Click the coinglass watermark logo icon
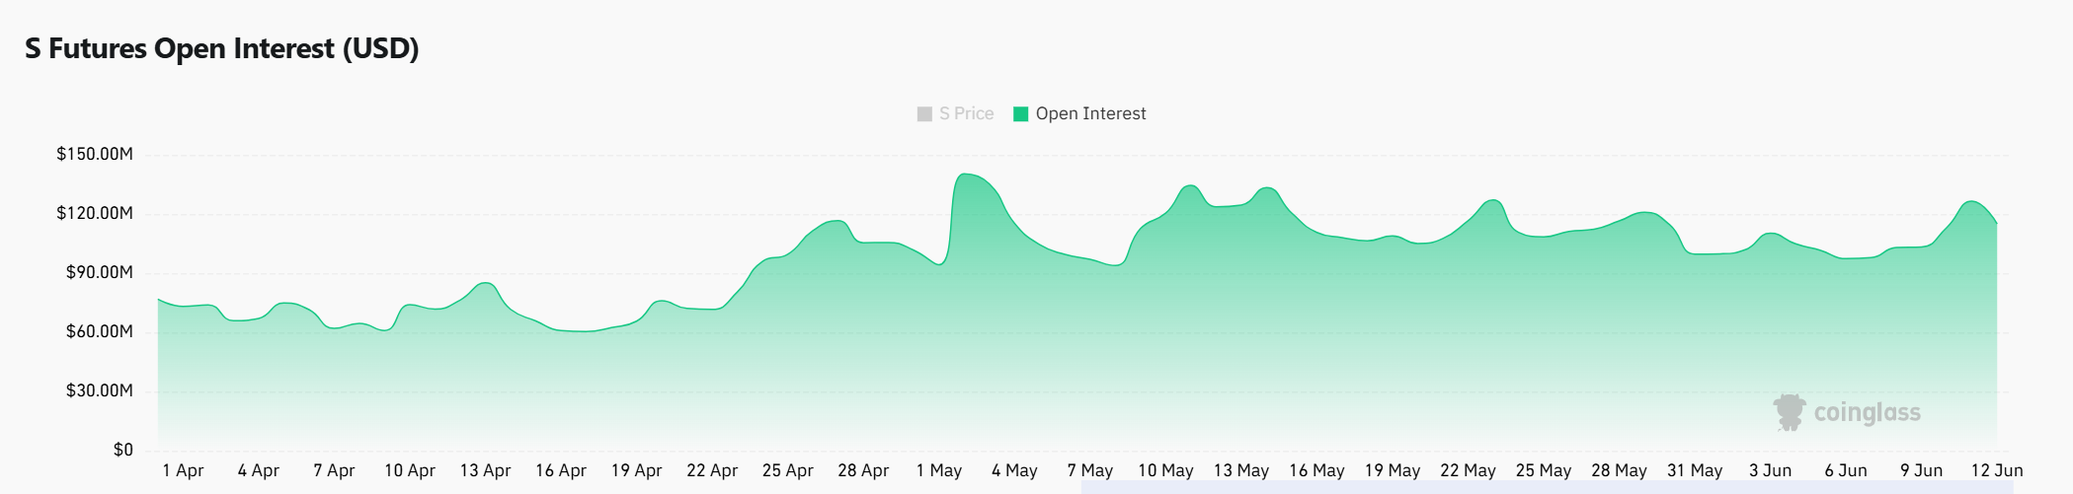2073x494 pixels. tap(1790, 412)
